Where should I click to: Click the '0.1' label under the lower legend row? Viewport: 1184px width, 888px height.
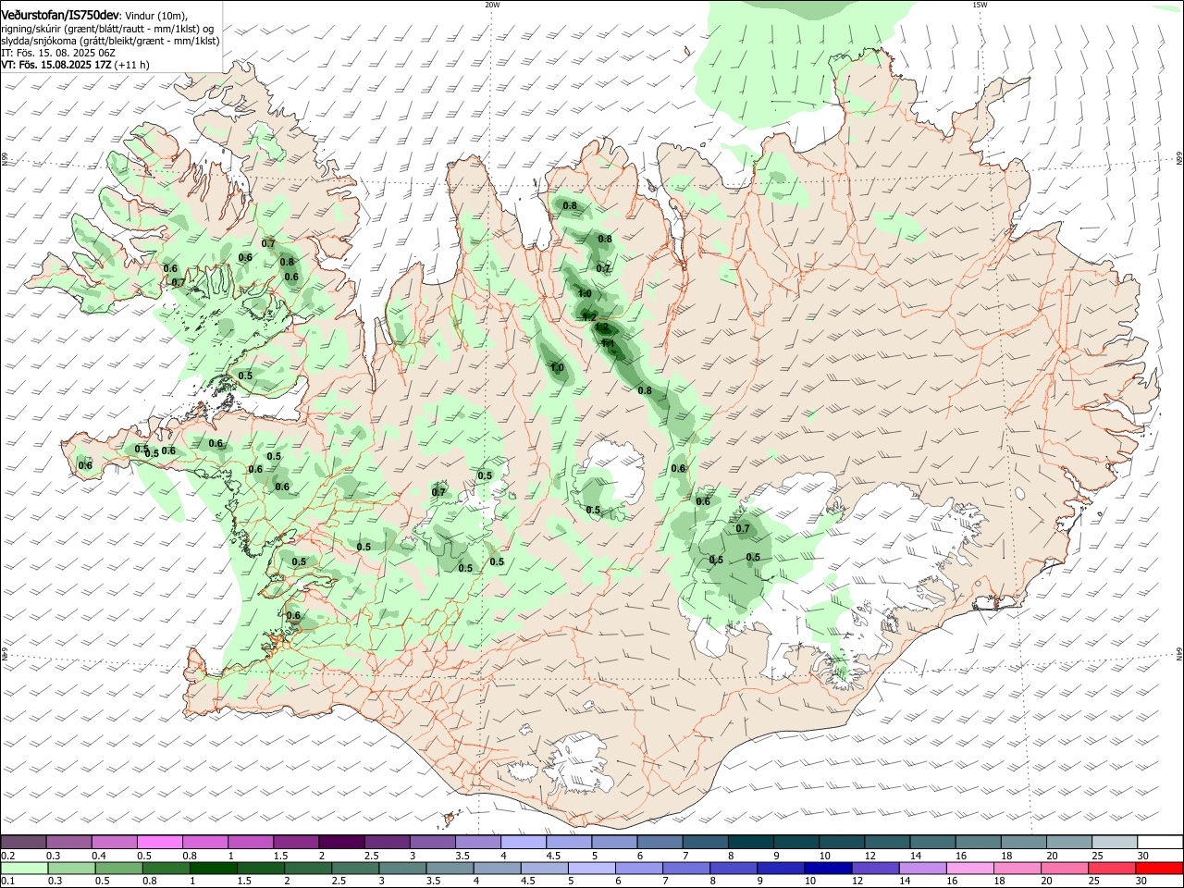coord(7,882)
